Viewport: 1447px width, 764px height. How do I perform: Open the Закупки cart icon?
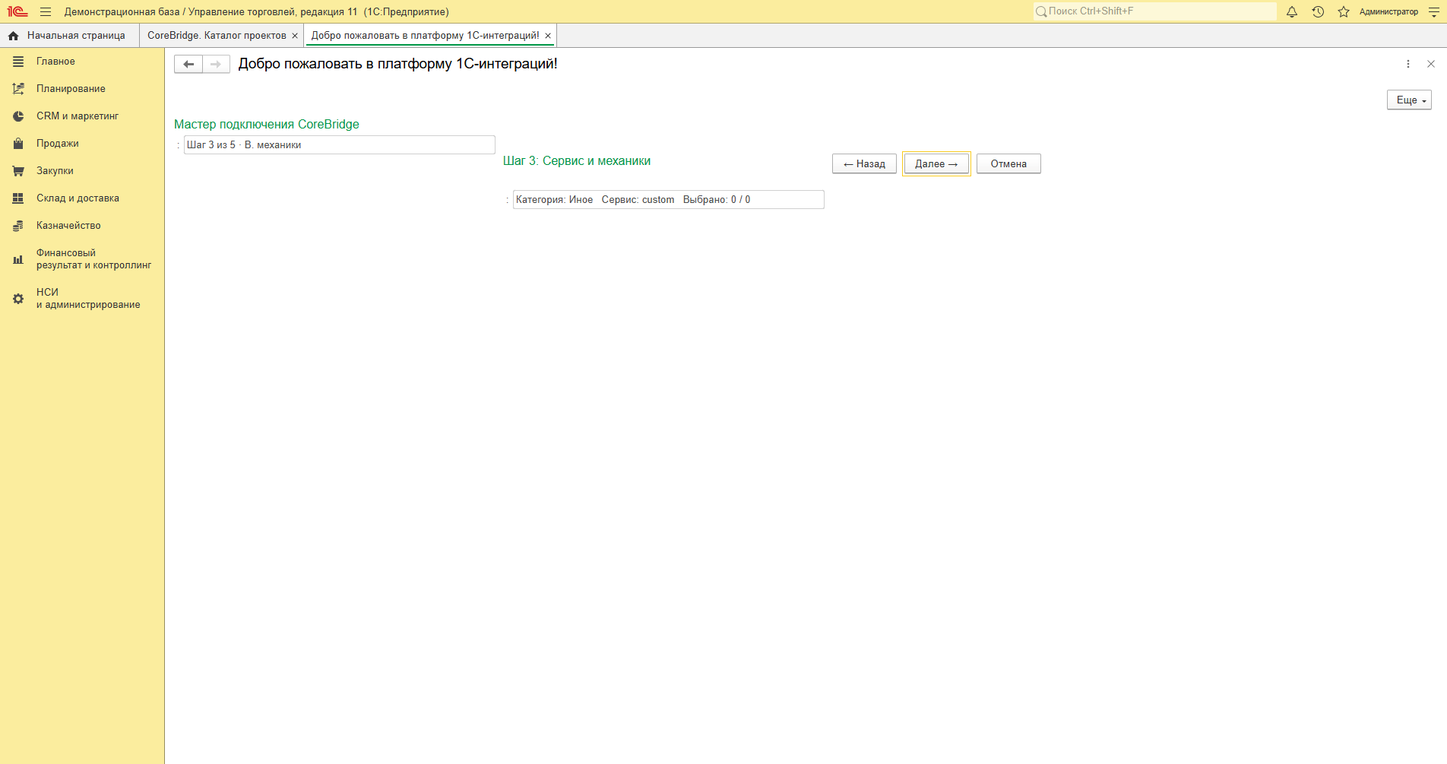[x=18, y=171]
